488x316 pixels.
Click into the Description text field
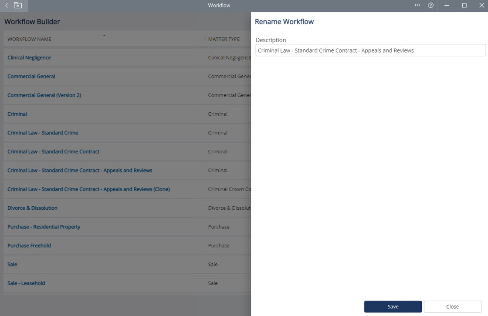[370, 50]
